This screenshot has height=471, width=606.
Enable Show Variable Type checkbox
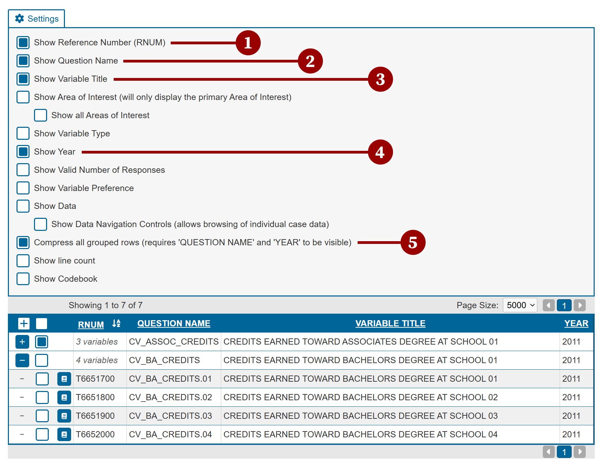(23, 134)
